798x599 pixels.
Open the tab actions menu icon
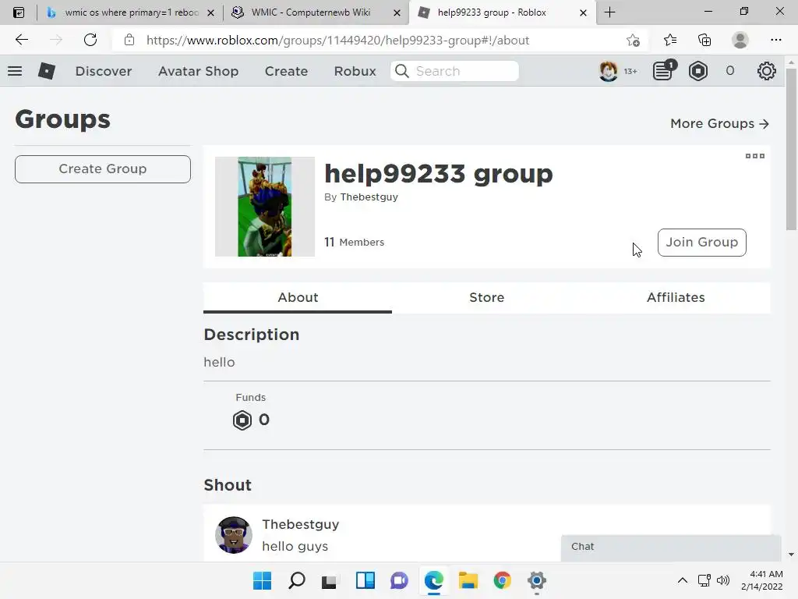point(19,12)
